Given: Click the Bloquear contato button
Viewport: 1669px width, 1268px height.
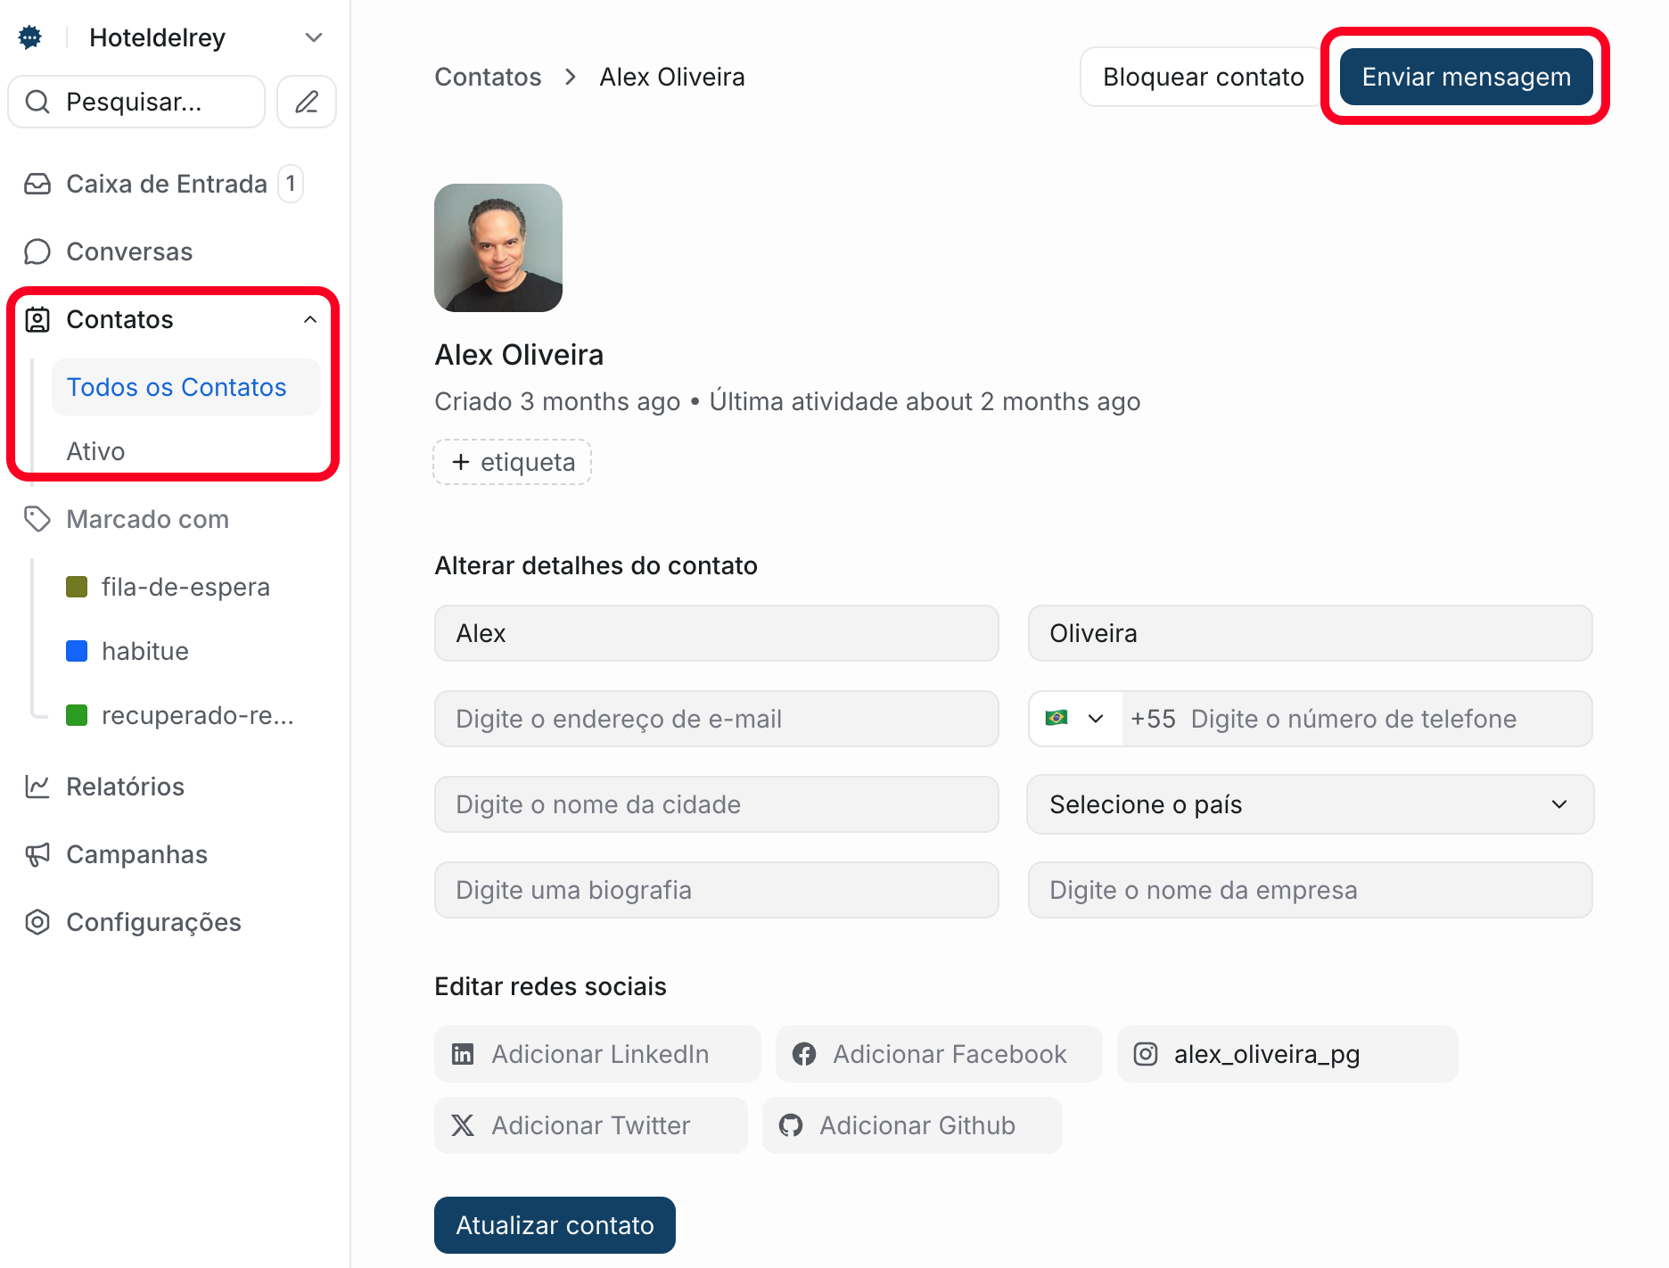Looking at the screenshot, I should pos(1203,77).
